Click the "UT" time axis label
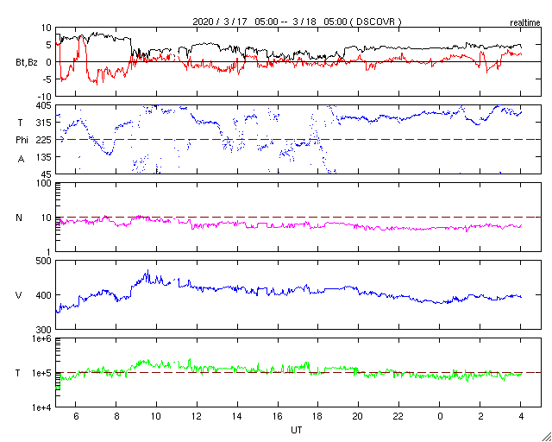 pos(297,430)
